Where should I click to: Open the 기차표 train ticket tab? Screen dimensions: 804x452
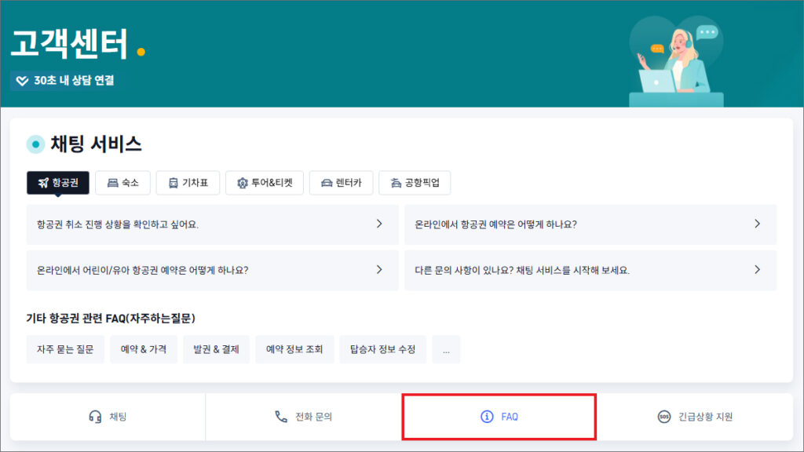pyautogui.click(x=188, y=182)
